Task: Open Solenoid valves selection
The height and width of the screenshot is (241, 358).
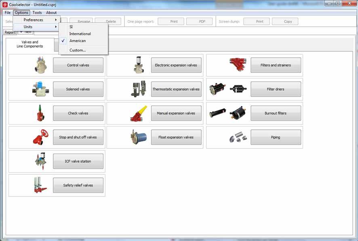Action: click(x=78, y=89)
